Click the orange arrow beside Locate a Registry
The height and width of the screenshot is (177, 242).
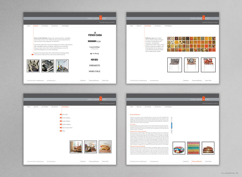(x=61, y=121)
